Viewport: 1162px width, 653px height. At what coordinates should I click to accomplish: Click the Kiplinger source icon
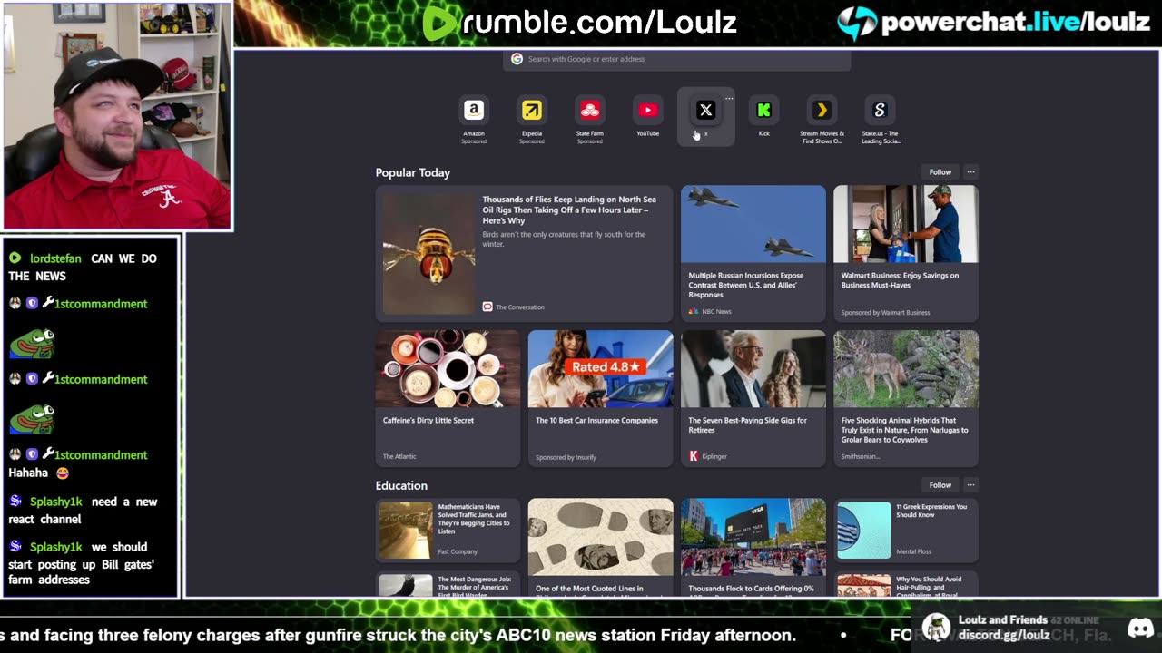694,456
